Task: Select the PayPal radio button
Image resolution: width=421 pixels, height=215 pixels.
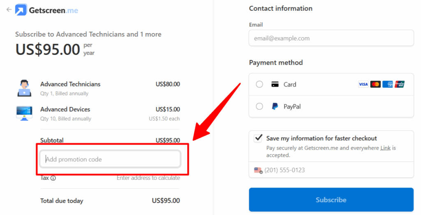Action: pyautogui.click(x=259, y=106)
